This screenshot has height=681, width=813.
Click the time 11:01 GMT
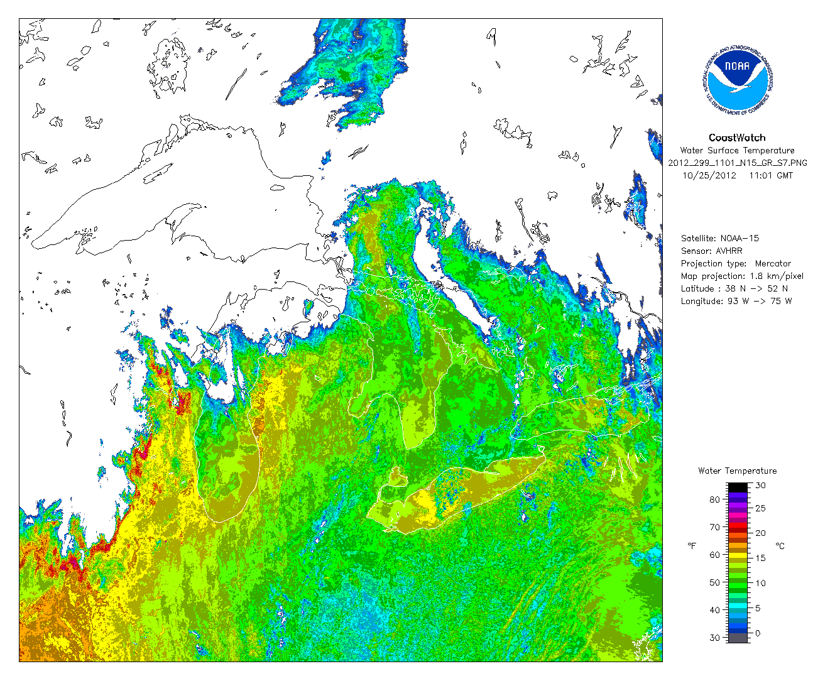(x=771, y=175)
